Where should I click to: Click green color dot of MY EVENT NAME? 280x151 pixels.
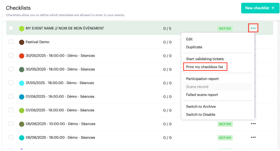tap(21, 28)
